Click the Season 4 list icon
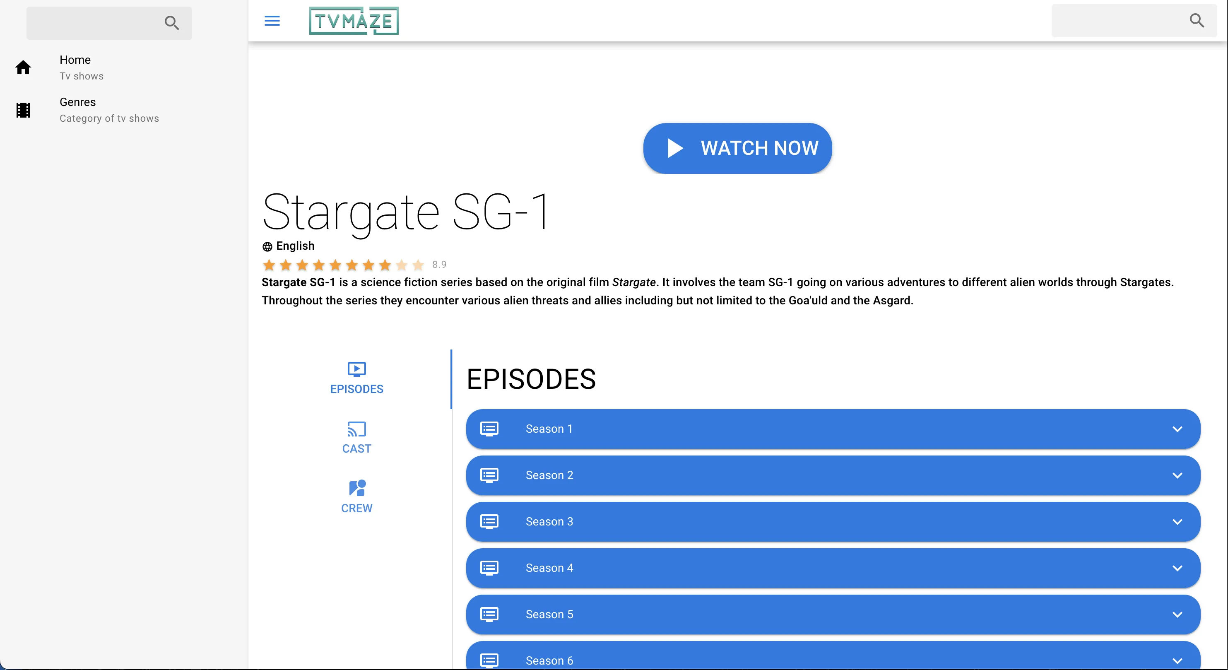 pyautogui.click(x=489, y=568)
